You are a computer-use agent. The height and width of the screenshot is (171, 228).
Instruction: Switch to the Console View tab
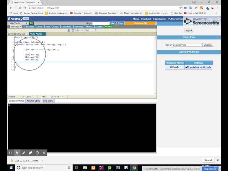(x=16, y=101)
